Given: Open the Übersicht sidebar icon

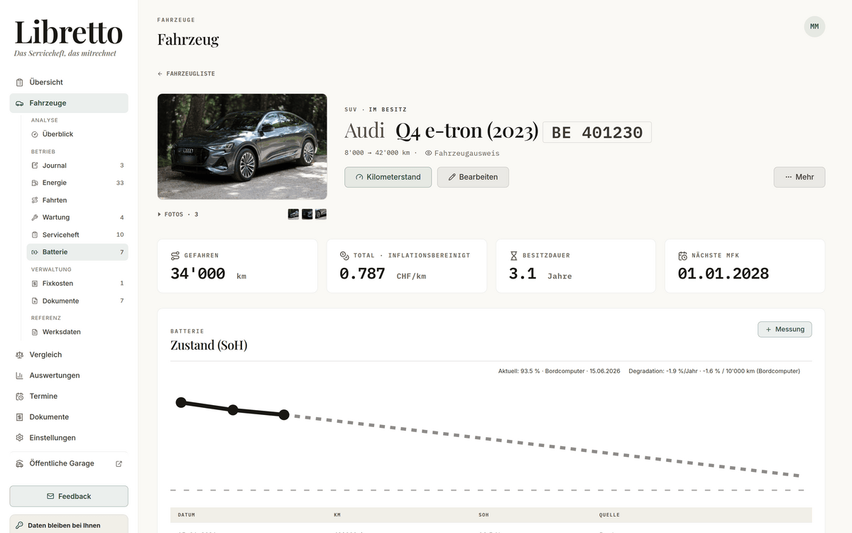Looking at the screenshot, I should coord(19,82).
